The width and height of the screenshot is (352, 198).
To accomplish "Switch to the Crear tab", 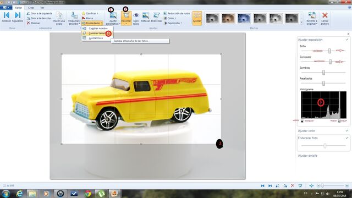I will [x=31, y=8].
